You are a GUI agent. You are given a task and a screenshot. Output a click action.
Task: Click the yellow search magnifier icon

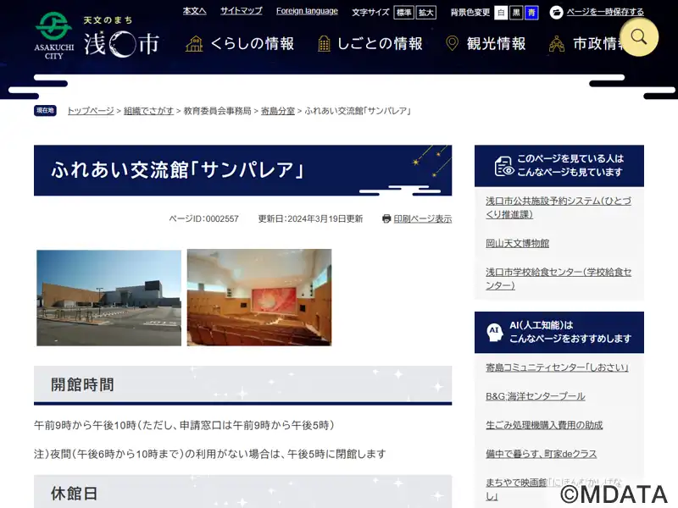[x=639, y=36]
